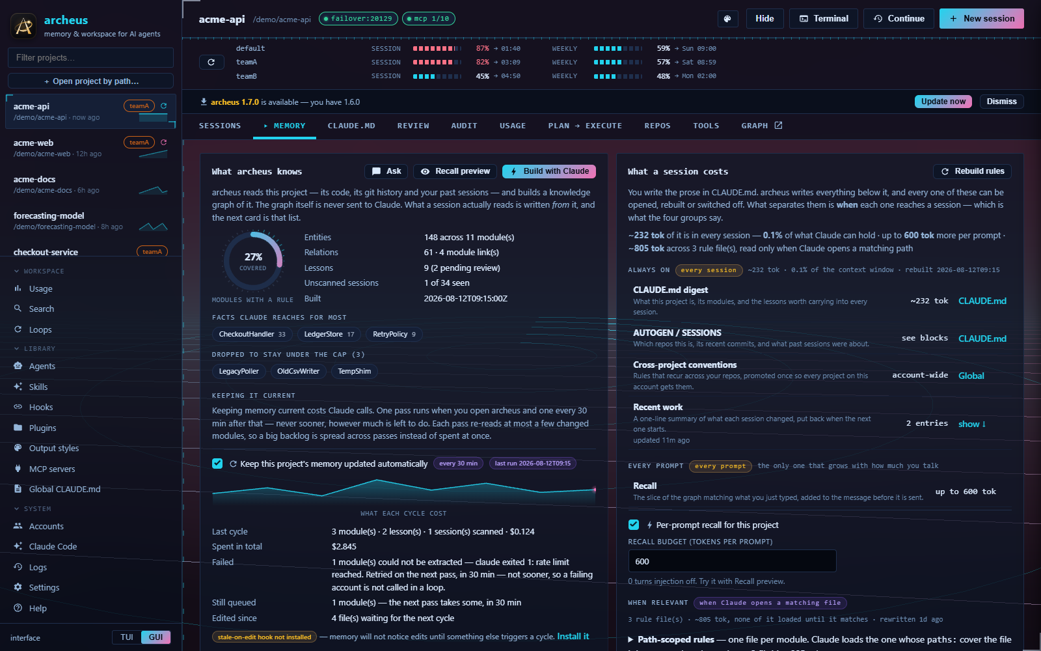Click the cycle icon beside Keep memory updated
Screen dimensions: 1041x651
(x=233, y=464)
